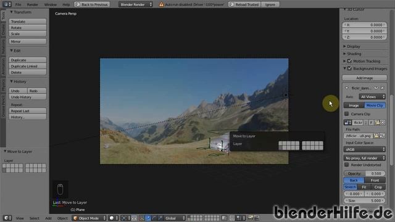Screen dimensions: 395x222
Task: Adjust the Opacity slider
Action: [365, 173]
